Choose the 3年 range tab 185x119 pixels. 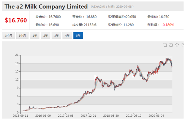tap(56, 36)
